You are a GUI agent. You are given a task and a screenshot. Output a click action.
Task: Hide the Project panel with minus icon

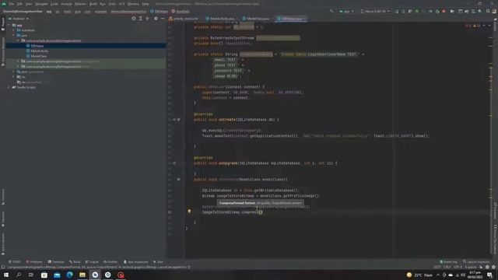[163, 19]
